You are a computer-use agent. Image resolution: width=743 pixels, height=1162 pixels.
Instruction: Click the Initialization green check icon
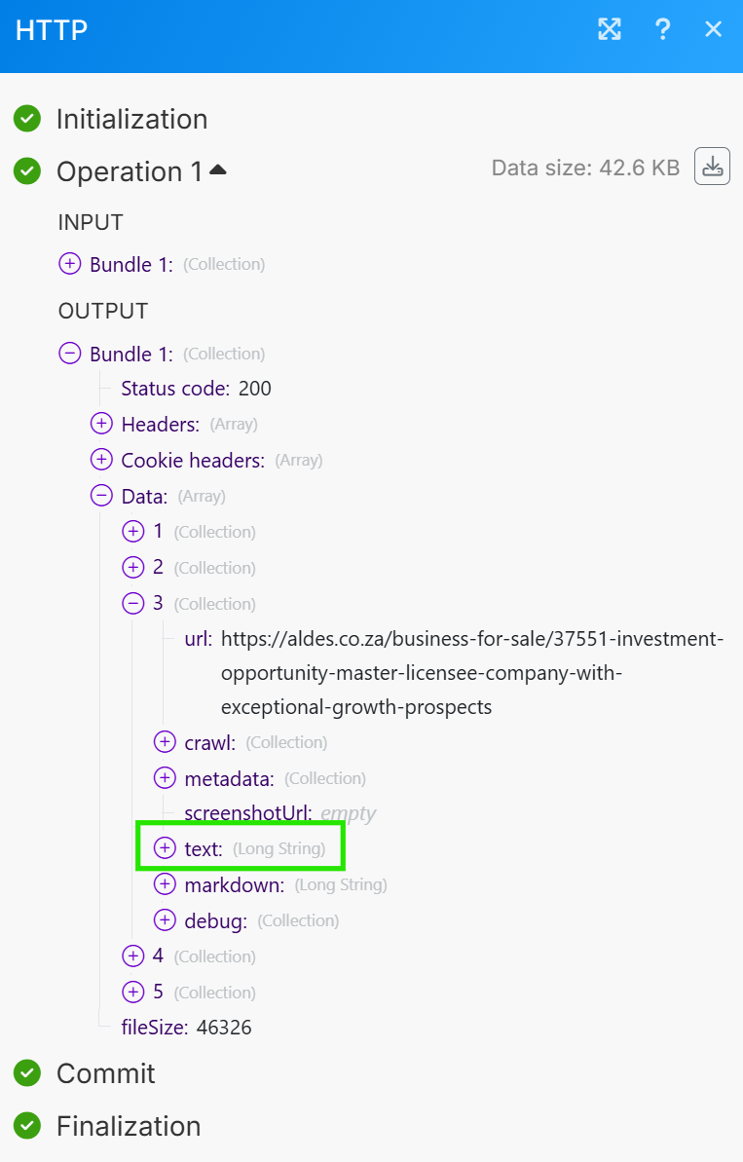tap(27, 119)
